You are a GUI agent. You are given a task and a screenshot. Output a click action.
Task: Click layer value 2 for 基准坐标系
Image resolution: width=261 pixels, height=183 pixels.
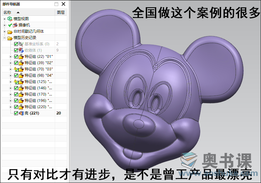57,44
